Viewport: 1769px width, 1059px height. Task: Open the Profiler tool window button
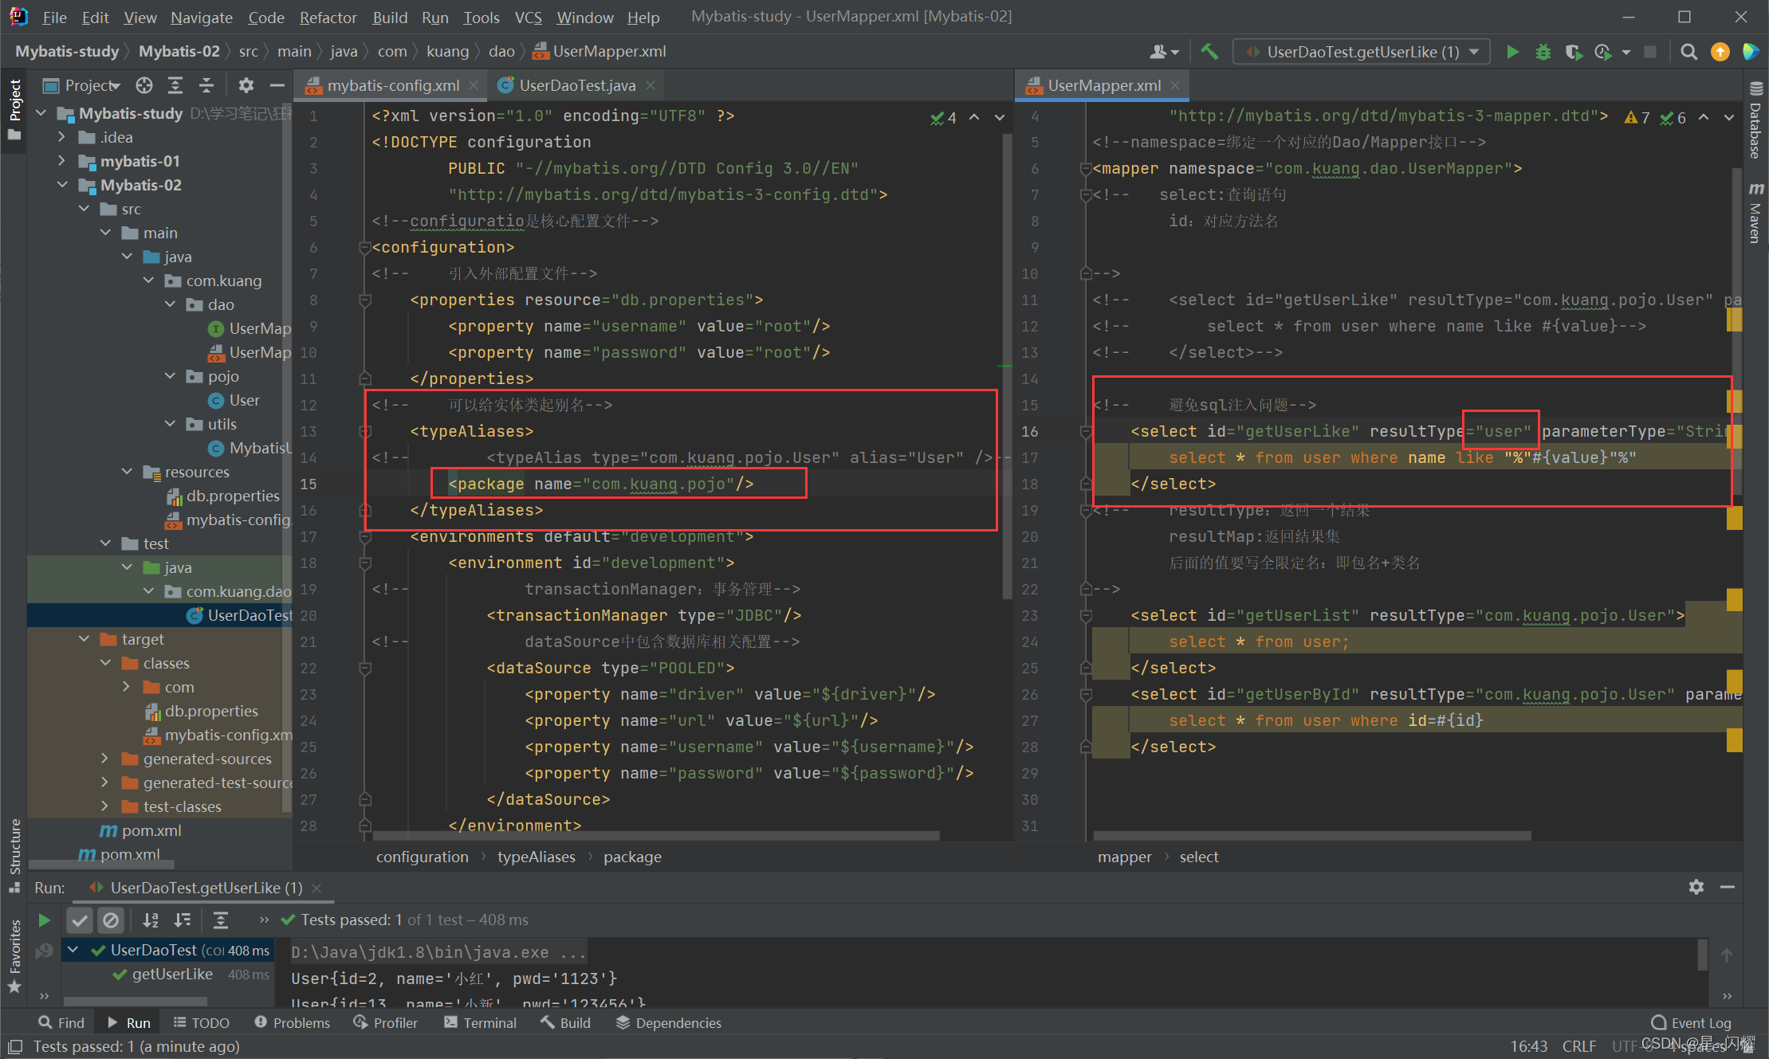385,1022
